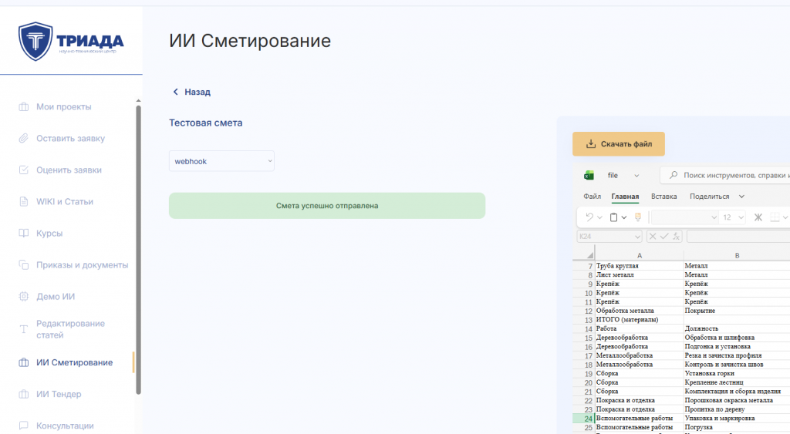Viewport: 790px width, 434px height.
Task: Expand the ribbon tabs overflow chevron after Поделиться
Action: [x=741, y=197]
